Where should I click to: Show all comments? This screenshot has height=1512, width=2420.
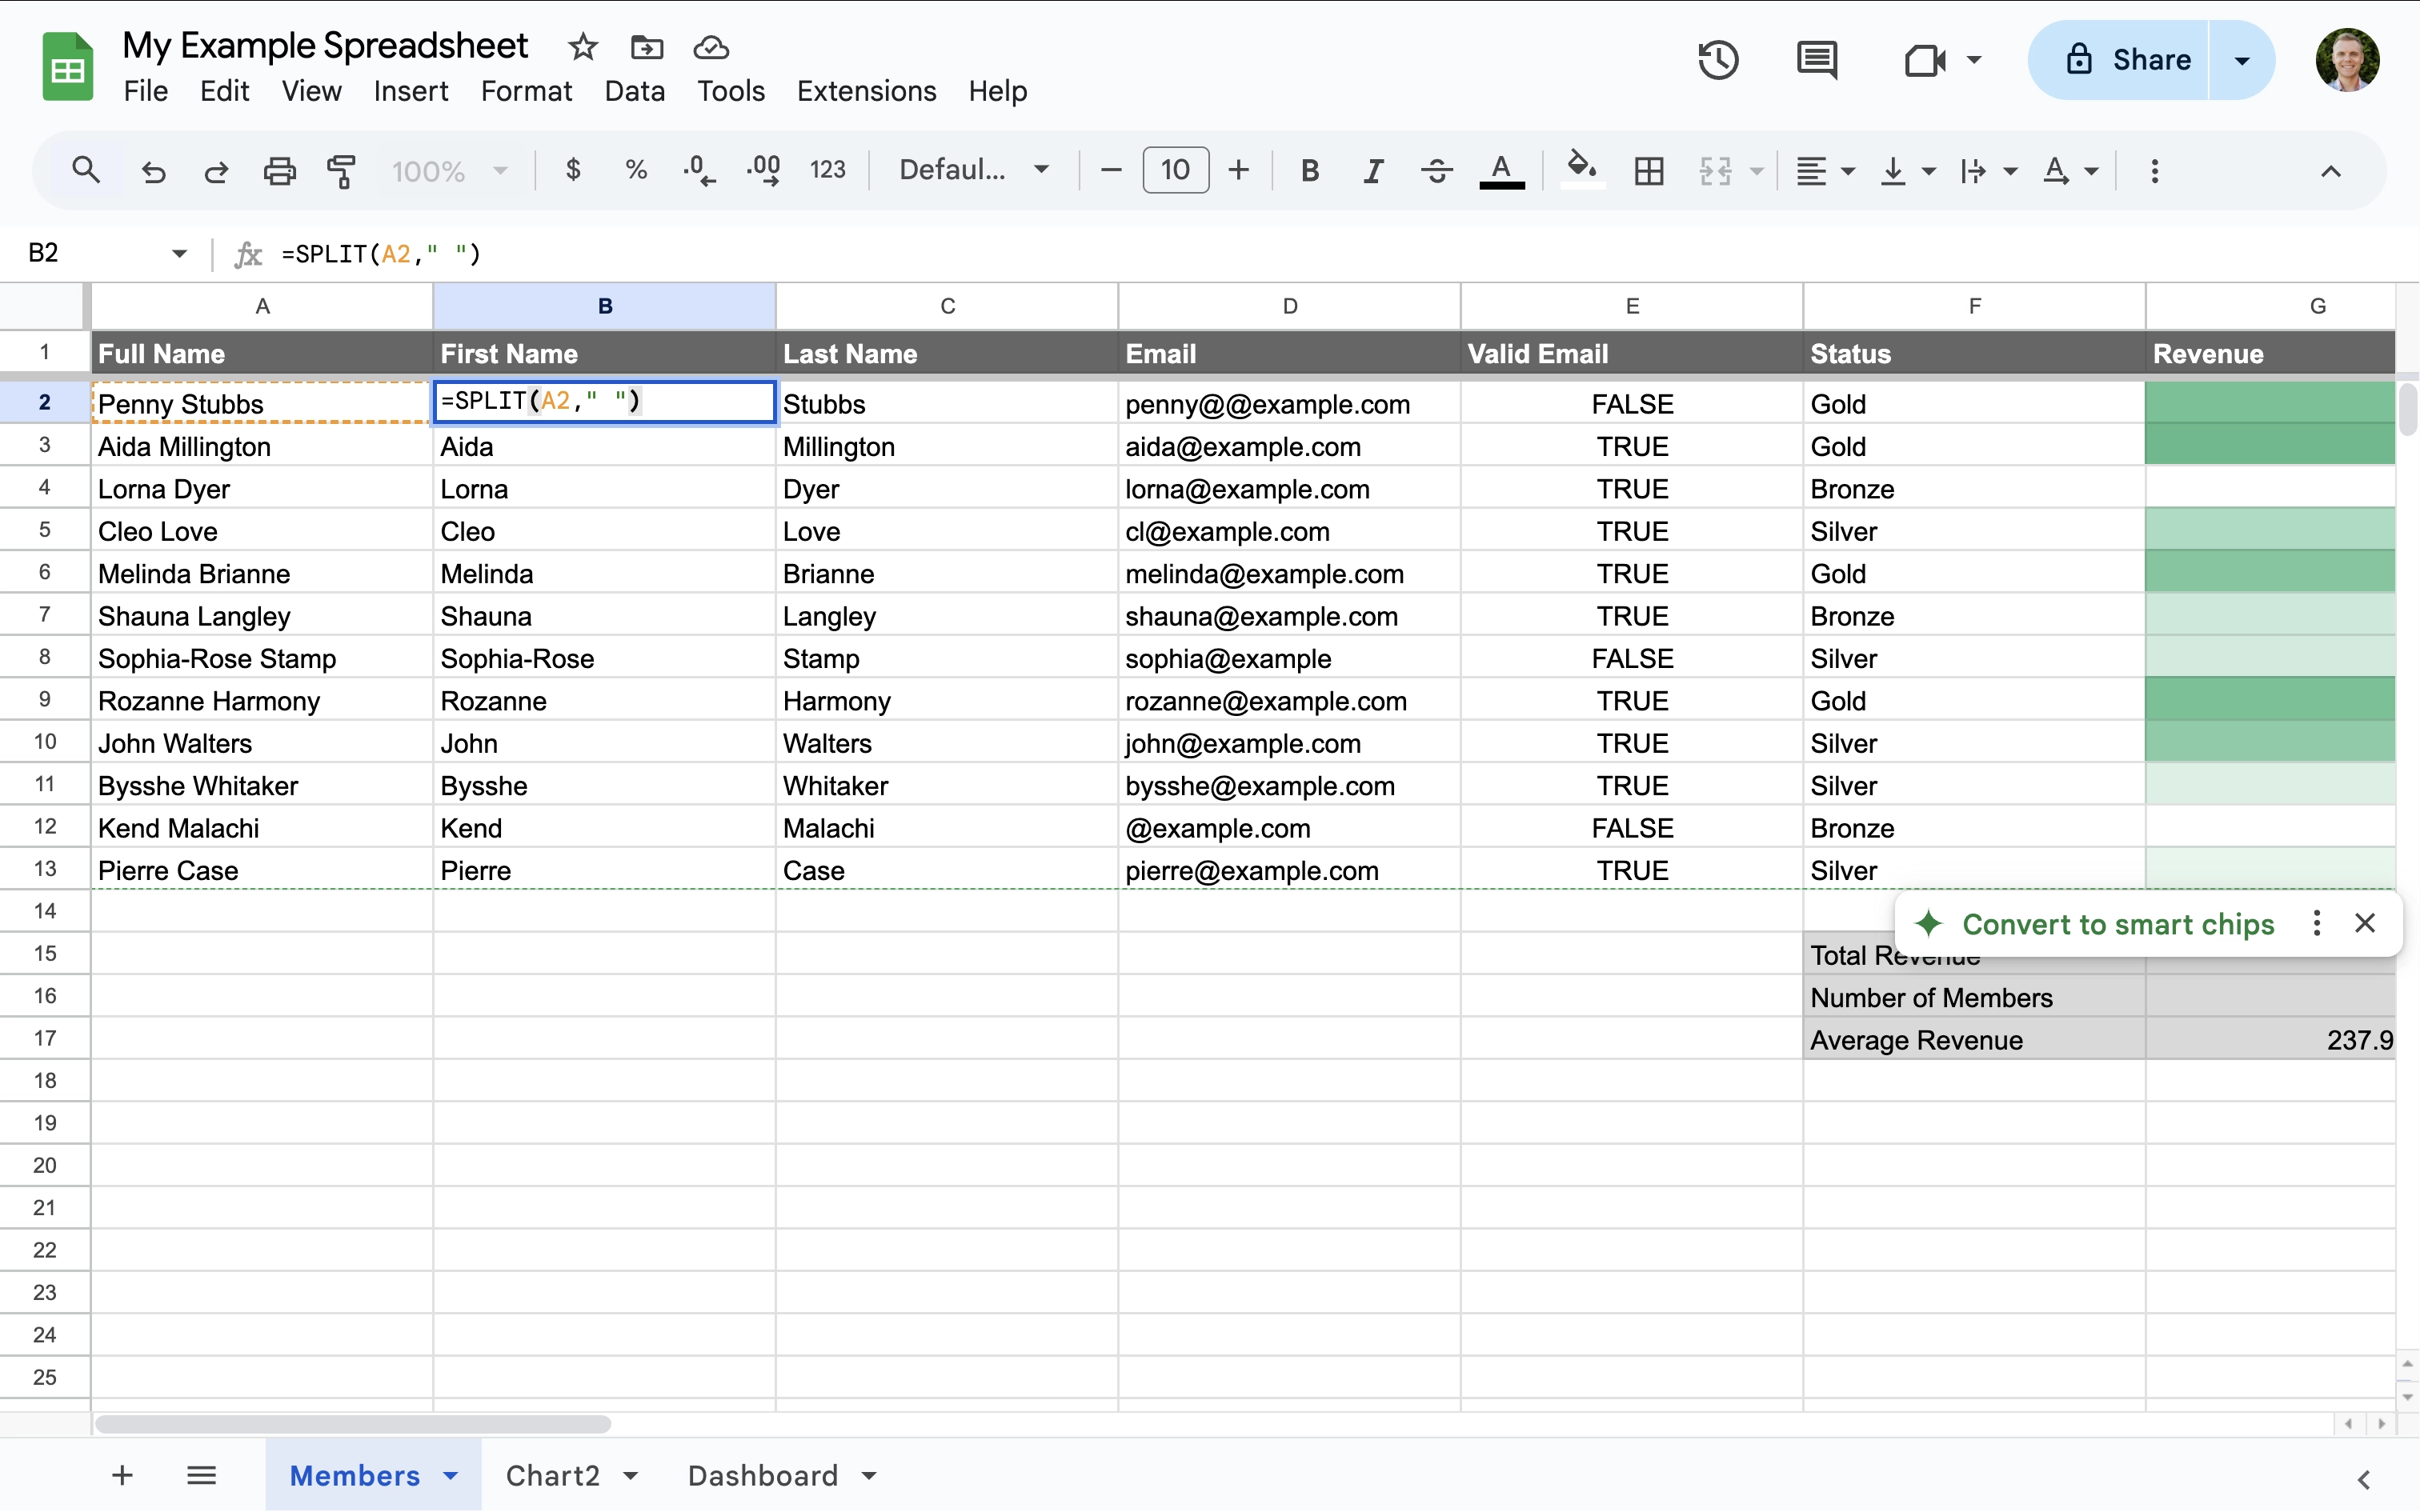pos(1816,59)
